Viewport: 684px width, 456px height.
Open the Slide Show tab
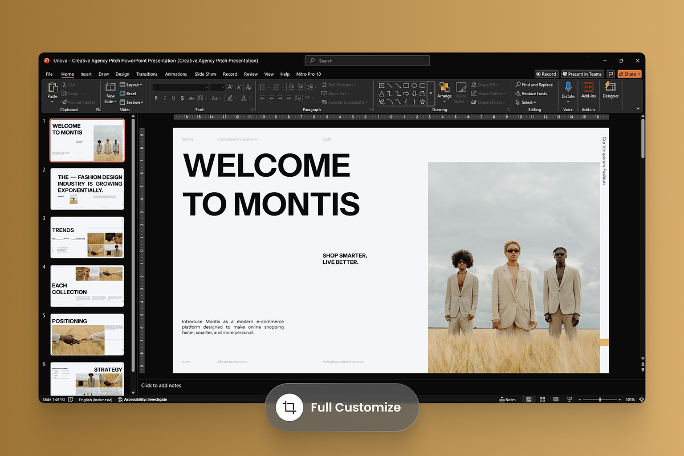tap(205, 74)
